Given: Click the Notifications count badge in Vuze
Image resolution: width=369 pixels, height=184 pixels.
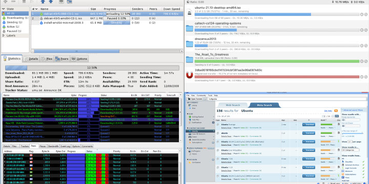Looking at the screenshot, I should (213, 123).
